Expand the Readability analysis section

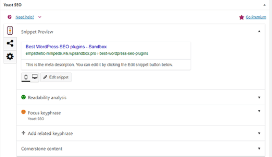[x=259, y=98]
